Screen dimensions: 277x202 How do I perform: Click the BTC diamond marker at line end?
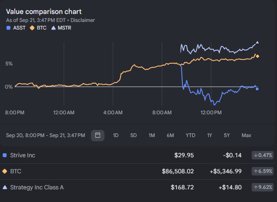(258, 56)
